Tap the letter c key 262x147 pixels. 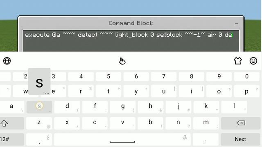[95, 123]
